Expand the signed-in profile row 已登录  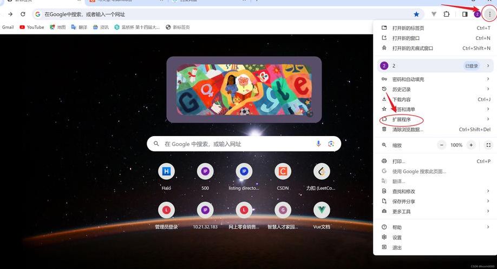[436, 66]
